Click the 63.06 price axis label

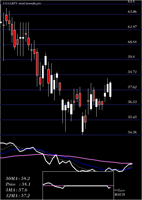(x=133, y=12)
